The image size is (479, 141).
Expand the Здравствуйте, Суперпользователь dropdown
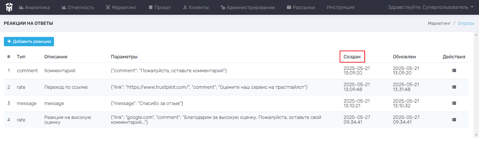click(431, 7)
